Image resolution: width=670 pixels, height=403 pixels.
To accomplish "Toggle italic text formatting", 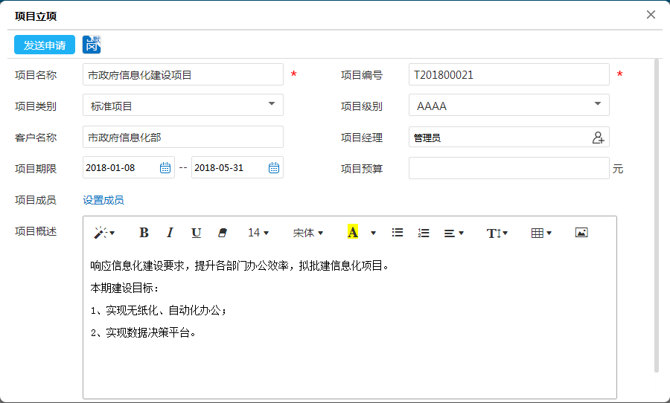I will (x=170, y=233).
